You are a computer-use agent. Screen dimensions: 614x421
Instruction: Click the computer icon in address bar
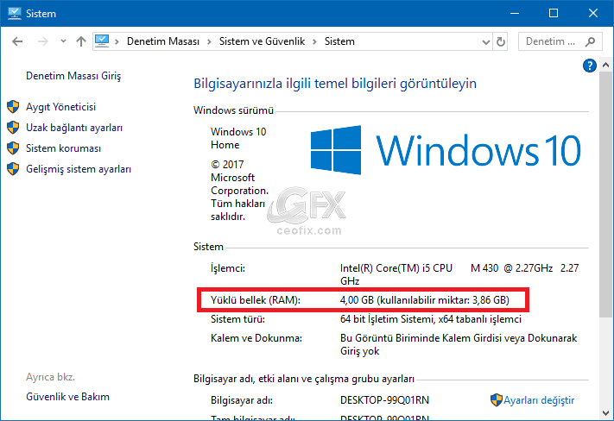coord(102,41)
